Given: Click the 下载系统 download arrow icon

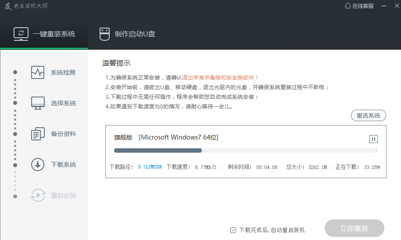Looking at the screenshot, I should (38, 165).
